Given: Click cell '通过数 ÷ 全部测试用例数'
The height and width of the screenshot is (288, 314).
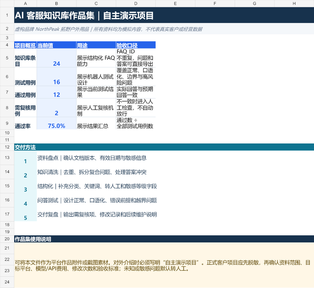Looking at the screenshot, I should 136,123.
